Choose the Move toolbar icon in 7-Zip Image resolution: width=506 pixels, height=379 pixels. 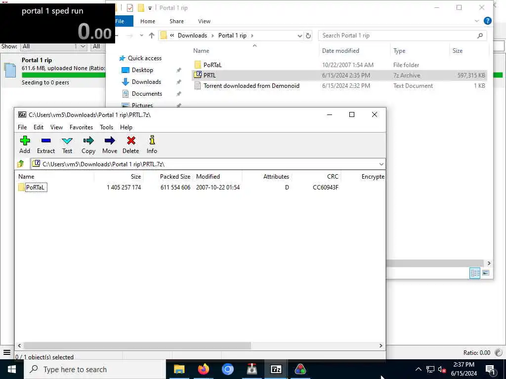point(110,145)
